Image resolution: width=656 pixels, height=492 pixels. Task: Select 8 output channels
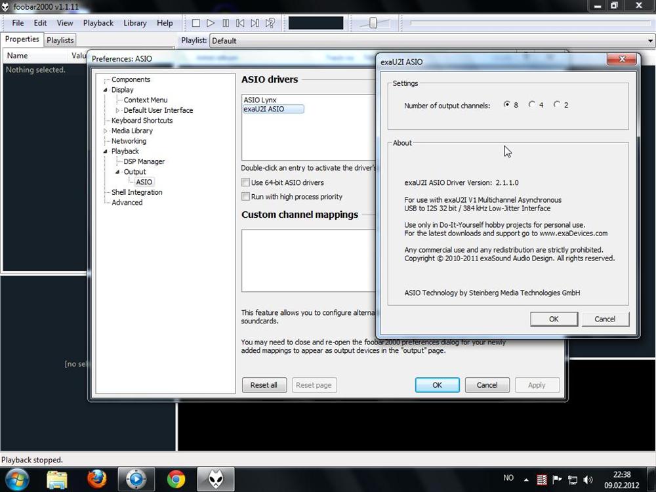(x=507, y=104)
